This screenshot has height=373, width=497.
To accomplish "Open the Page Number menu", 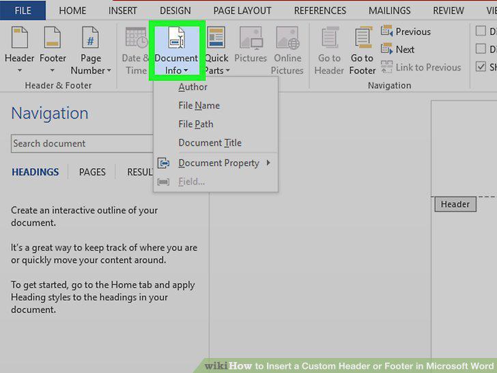I will point(91,50).
